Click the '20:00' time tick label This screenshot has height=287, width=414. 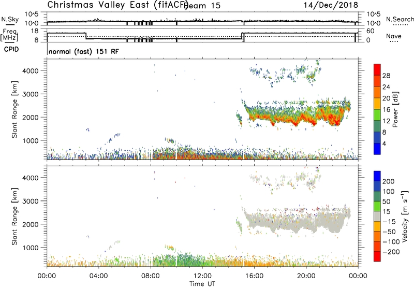[x=306, y=276]
